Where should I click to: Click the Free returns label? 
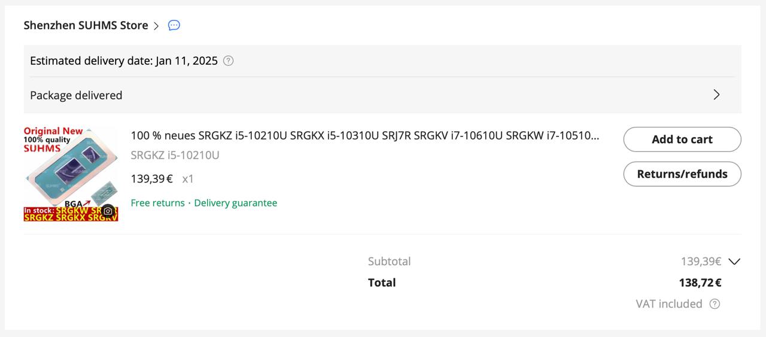pos(158,203)
